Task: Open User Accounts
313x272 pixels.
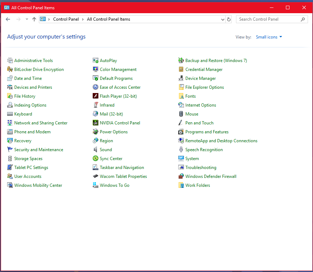Action: [x=28, y=176]
